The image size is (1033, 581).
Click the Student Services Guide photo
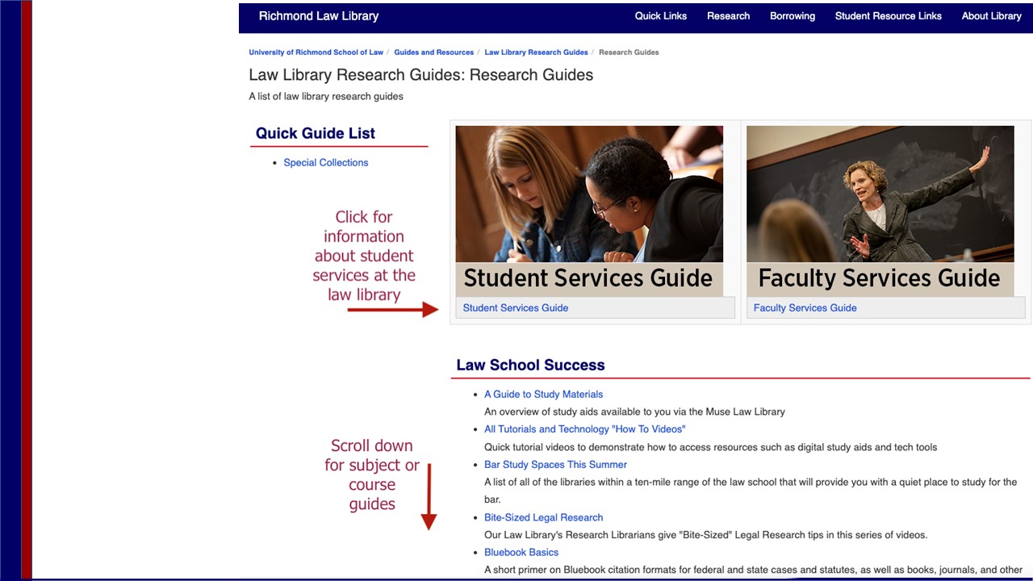pos(589,211)
